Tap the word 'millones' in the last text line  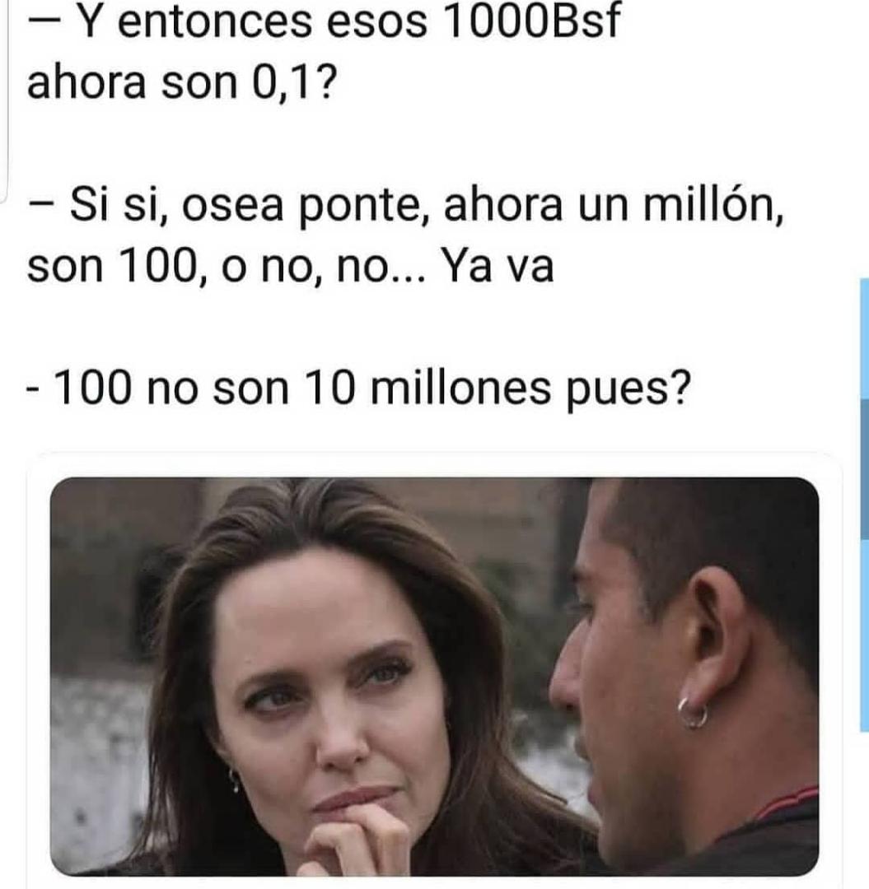(x=460, y=388)
